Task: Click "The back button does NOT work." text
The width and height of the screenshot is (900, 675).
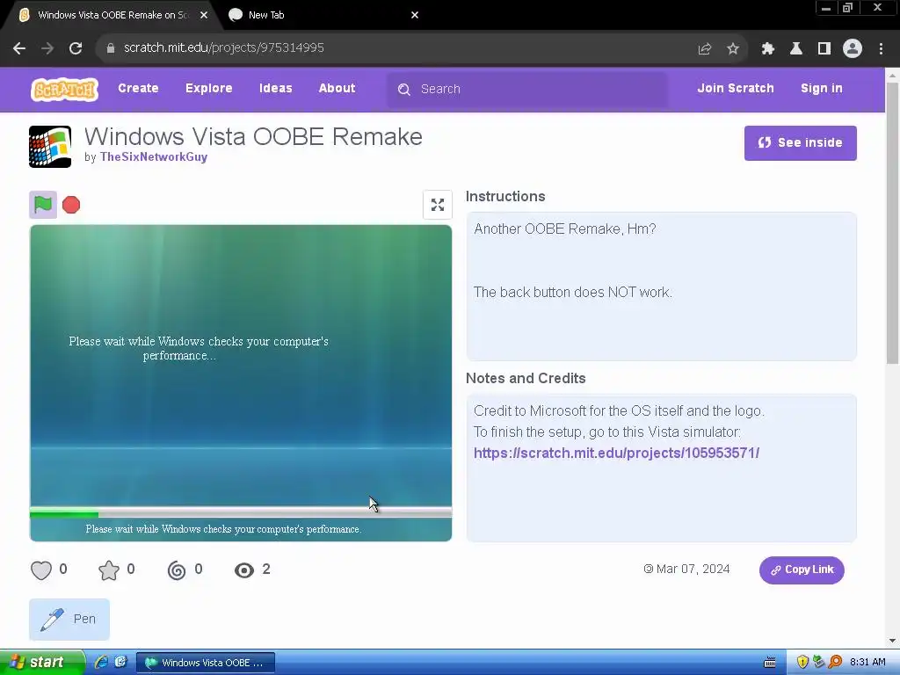Action: (573, 293)
